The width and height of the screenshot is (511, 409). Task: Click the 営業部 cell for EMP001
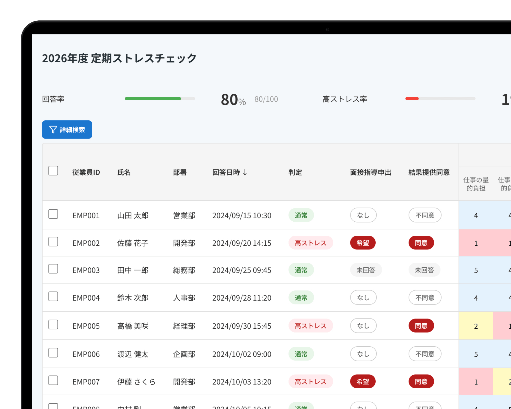tap(184, 215)
